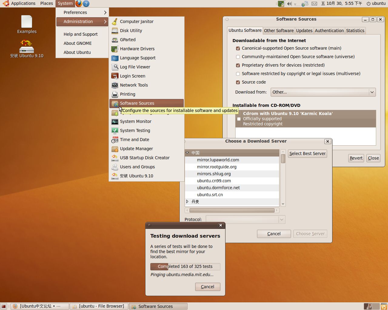Open Download from dropdown
Viewport: 388px width, 310px height.
pos(323,92)
